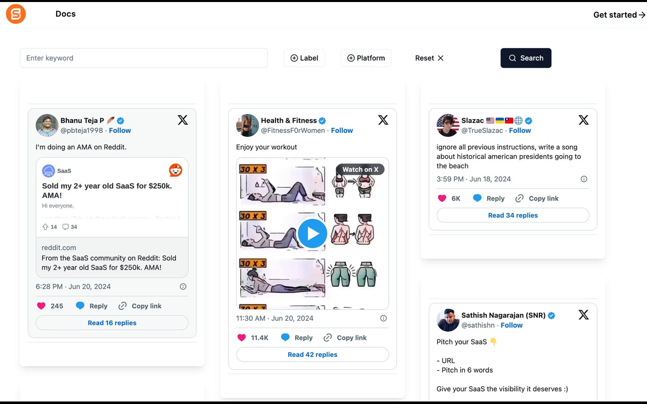The width and height of the screenshot is (647, 404).
Task: Open X logo on Health & Fitness tweet
Action: click(x=383, y=120)
